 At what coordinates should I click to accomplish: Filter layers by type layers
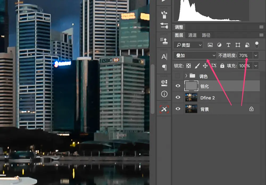228,45
